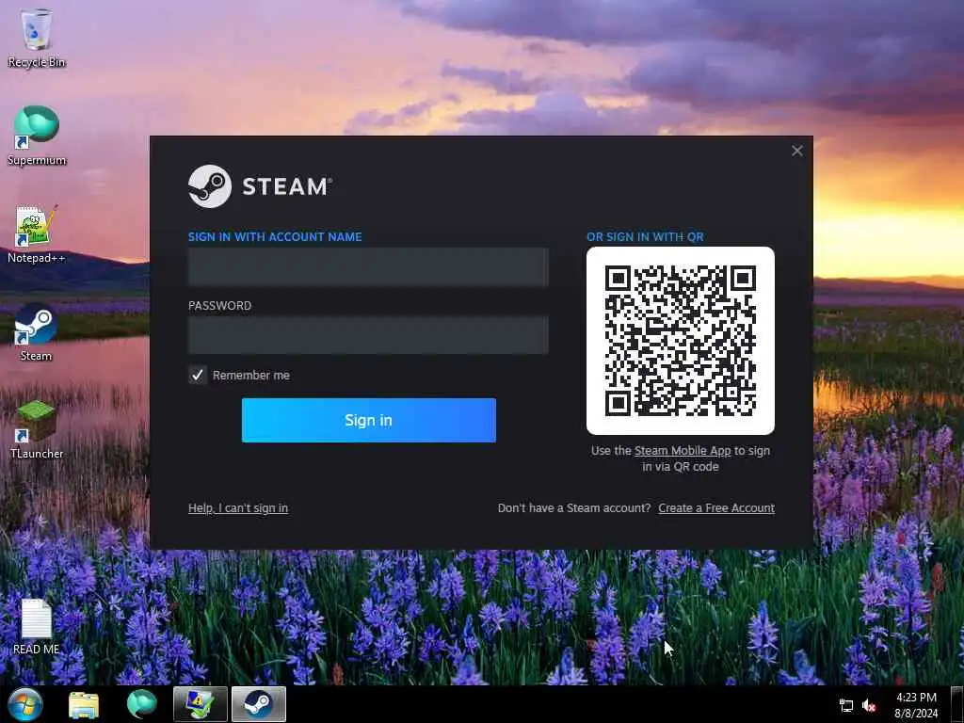This screenshot has height=723, width=964.
Task: Open the network status tray icon
Action: 846,706
